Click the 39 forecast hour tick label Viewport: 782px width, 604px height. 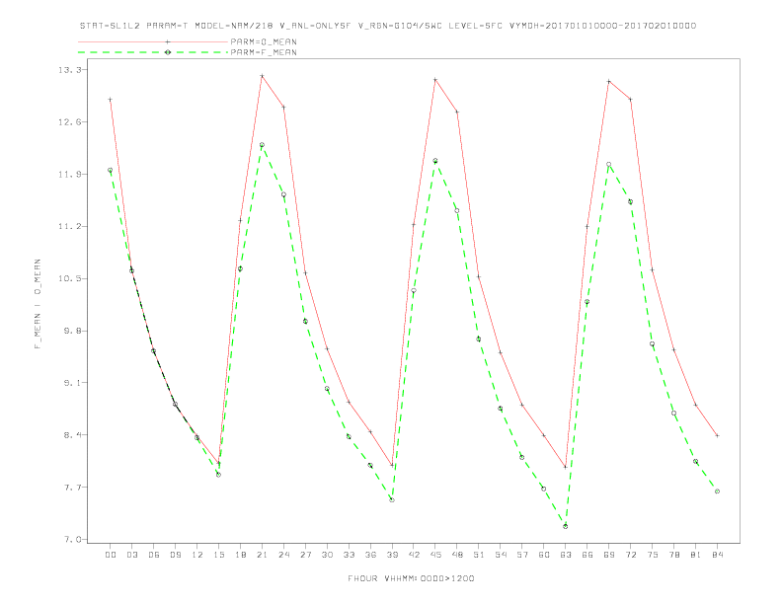(392, 555)
